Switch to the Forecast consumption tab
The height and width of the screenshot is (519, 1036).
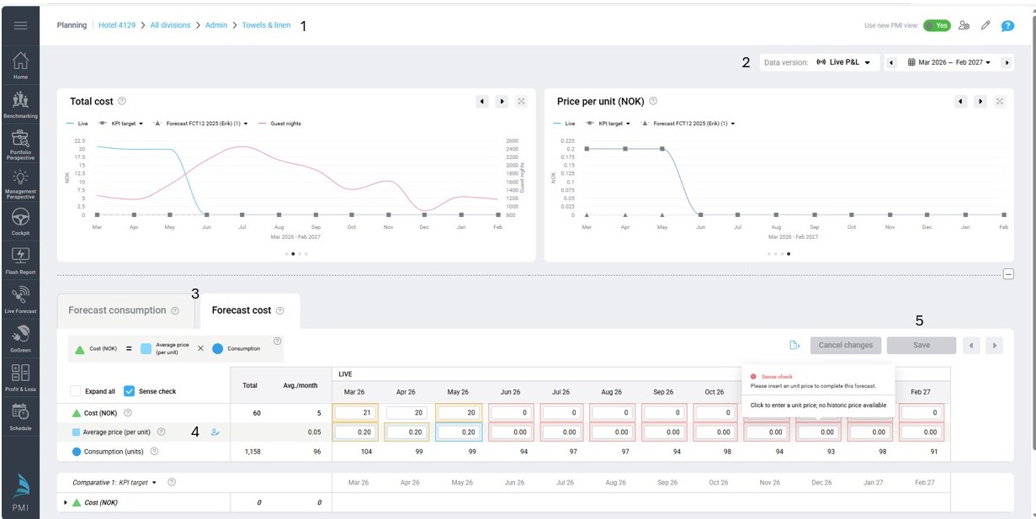pyautogui.click(x=117, y=310)
